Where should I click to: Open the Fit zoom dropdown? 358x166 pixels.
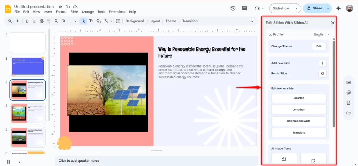coord(69,21)
